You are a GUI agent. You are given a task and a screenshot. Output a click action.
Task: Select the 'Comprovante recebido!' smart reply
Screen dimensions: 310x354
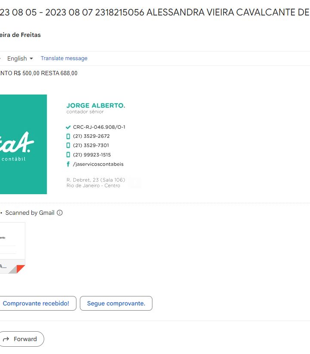pos(36,303)
